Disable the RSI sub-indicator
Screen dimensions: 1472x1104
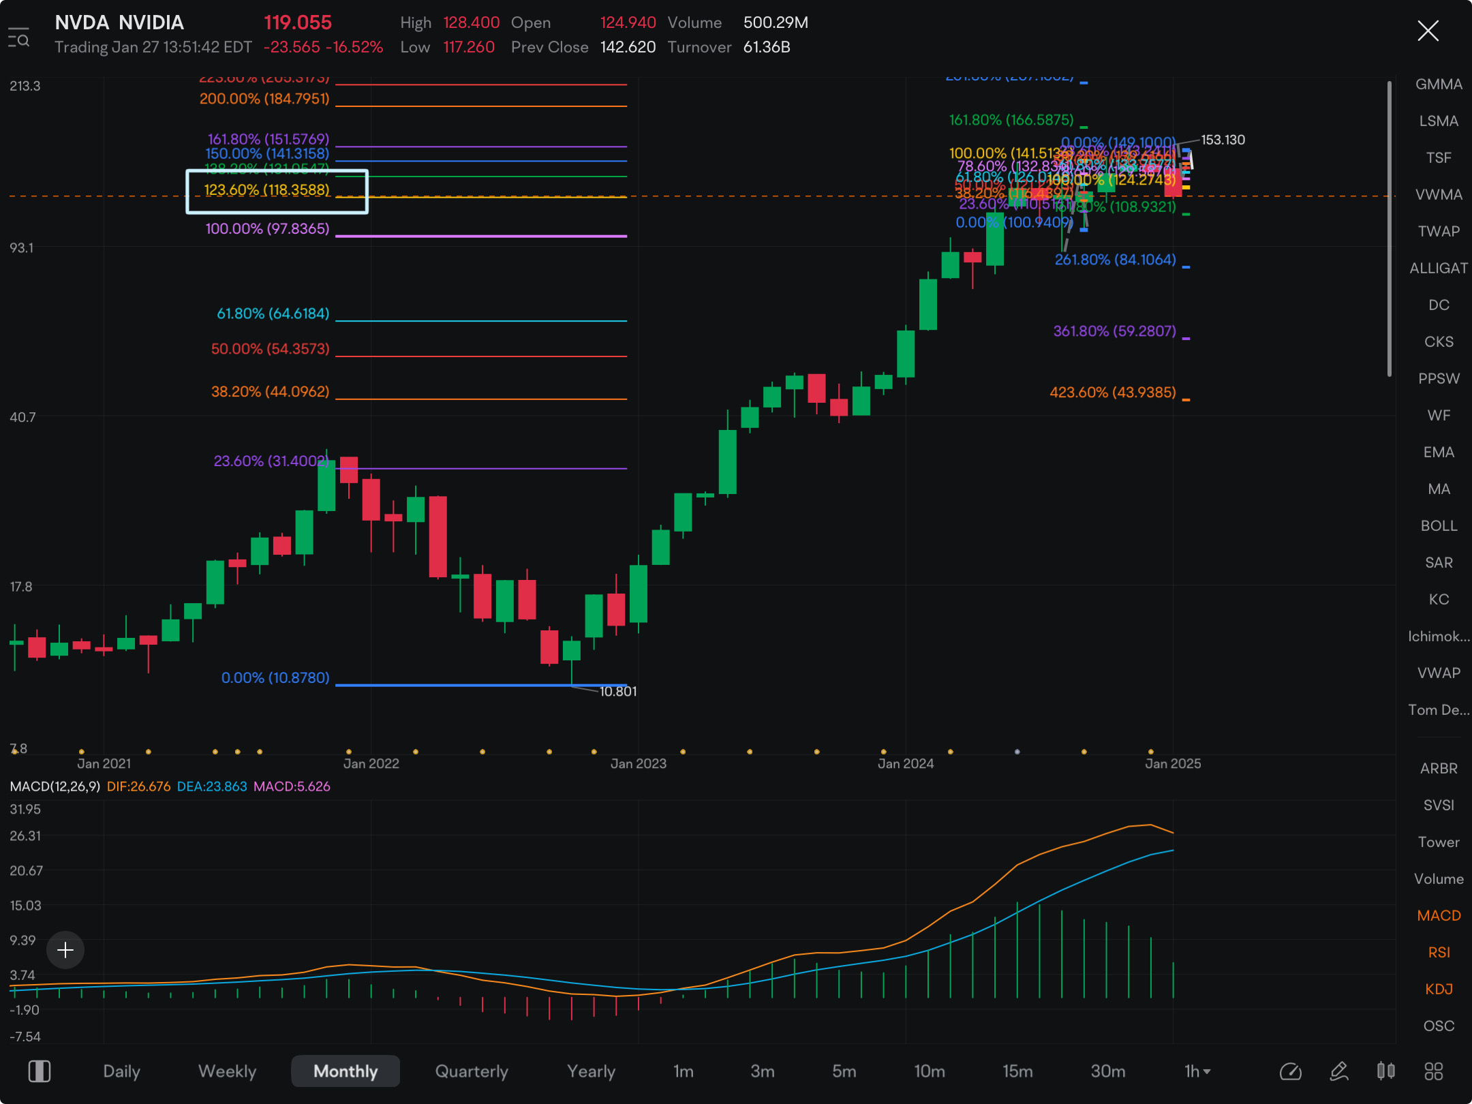1439,953
